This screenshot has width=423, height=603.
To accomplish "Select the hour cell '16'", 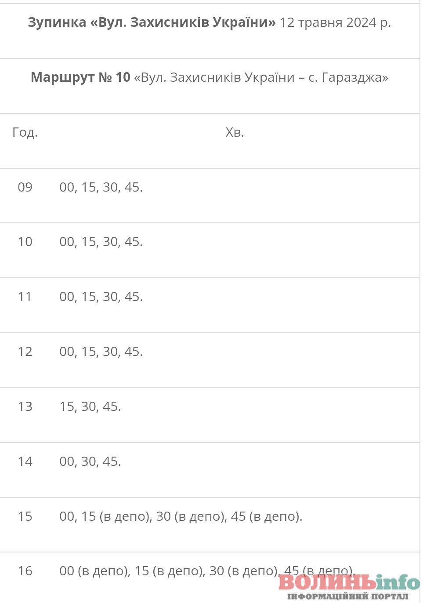I will (25, 571).
